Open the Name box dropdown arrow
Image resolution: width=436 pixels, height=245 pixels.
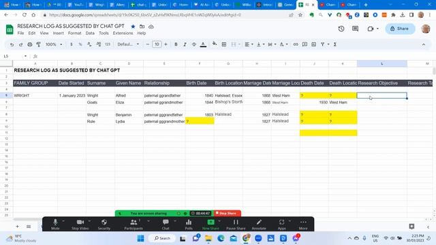tap(25, 56)
